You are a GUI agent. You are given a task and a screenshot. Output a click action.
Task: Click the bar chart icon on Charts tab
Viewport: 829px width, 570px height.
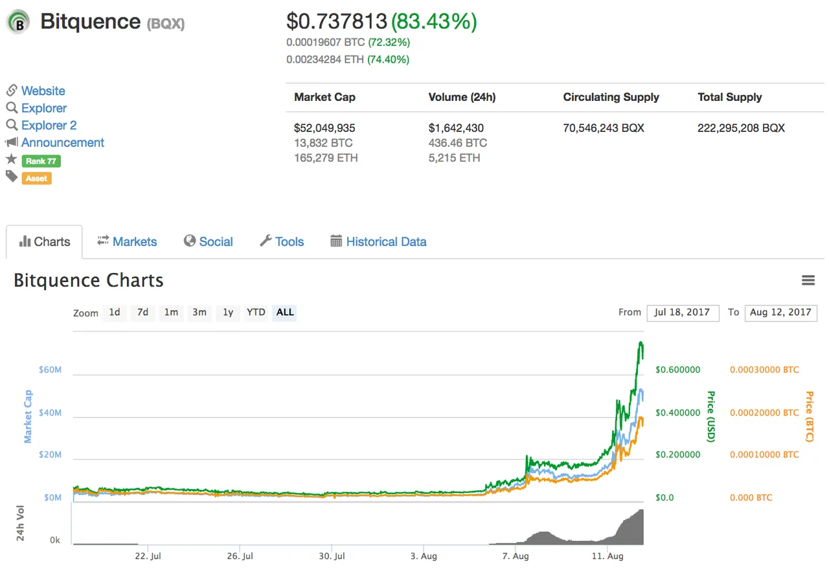(25, 241)
